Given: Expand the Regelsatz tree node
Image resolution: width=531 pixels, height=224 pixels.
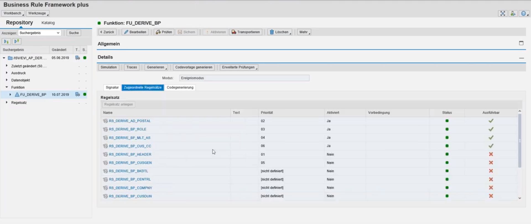Looking at the screenshot, I should click(x=7, y=102).
